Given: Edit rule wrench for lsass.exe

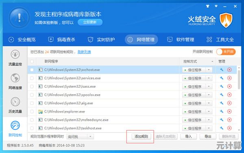Looking at the screenshot, I should pos(222,86).
